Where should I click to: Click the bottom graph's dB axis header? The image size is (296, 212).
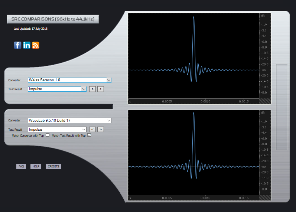263,113
